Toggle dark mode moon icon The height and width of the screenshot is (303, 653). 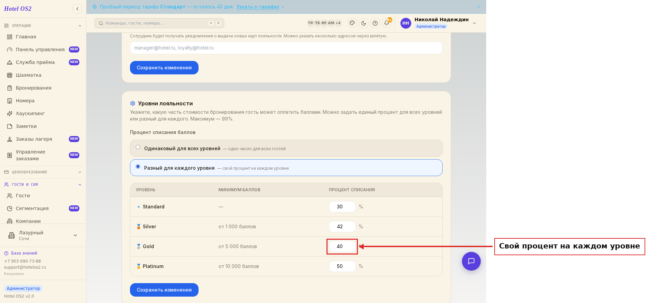[x=364, y=23]
